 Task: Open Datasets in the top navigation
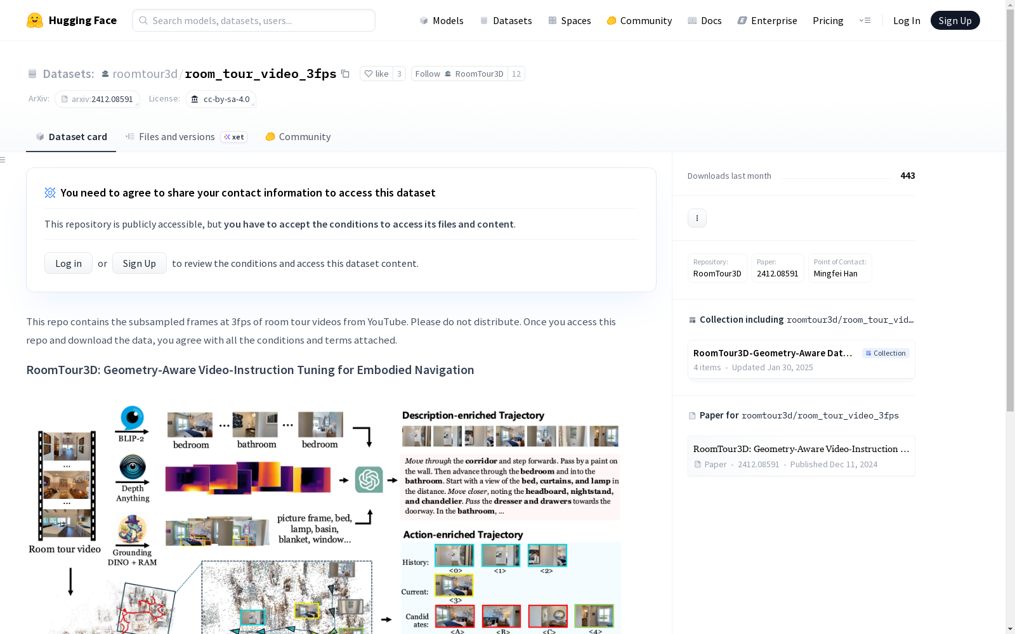pyautogui.click(x=506, y=20)
